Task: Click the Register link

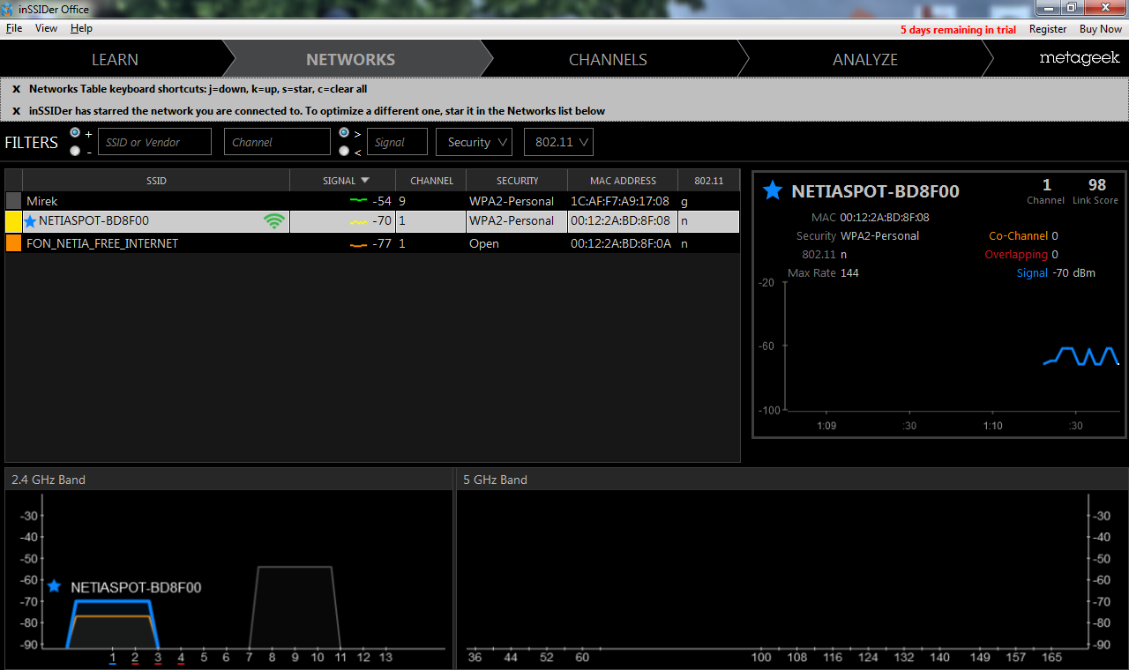Action: (x=1048, y=29)
